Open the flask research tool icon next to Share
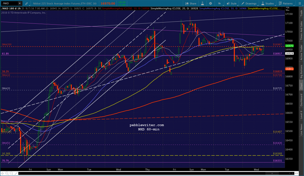 pos(202,4)
